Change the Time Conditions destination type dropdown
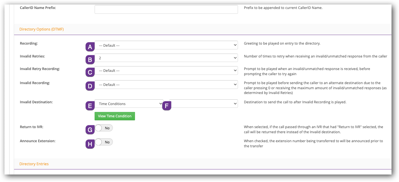Image resolution: width=399 pixels, height=182 pixels. (129, 104)
